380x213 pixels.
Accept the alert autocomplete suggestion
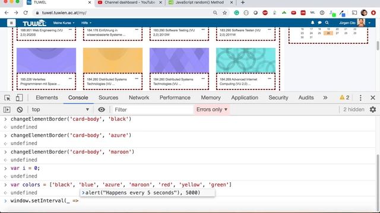[x=147, y=193]
